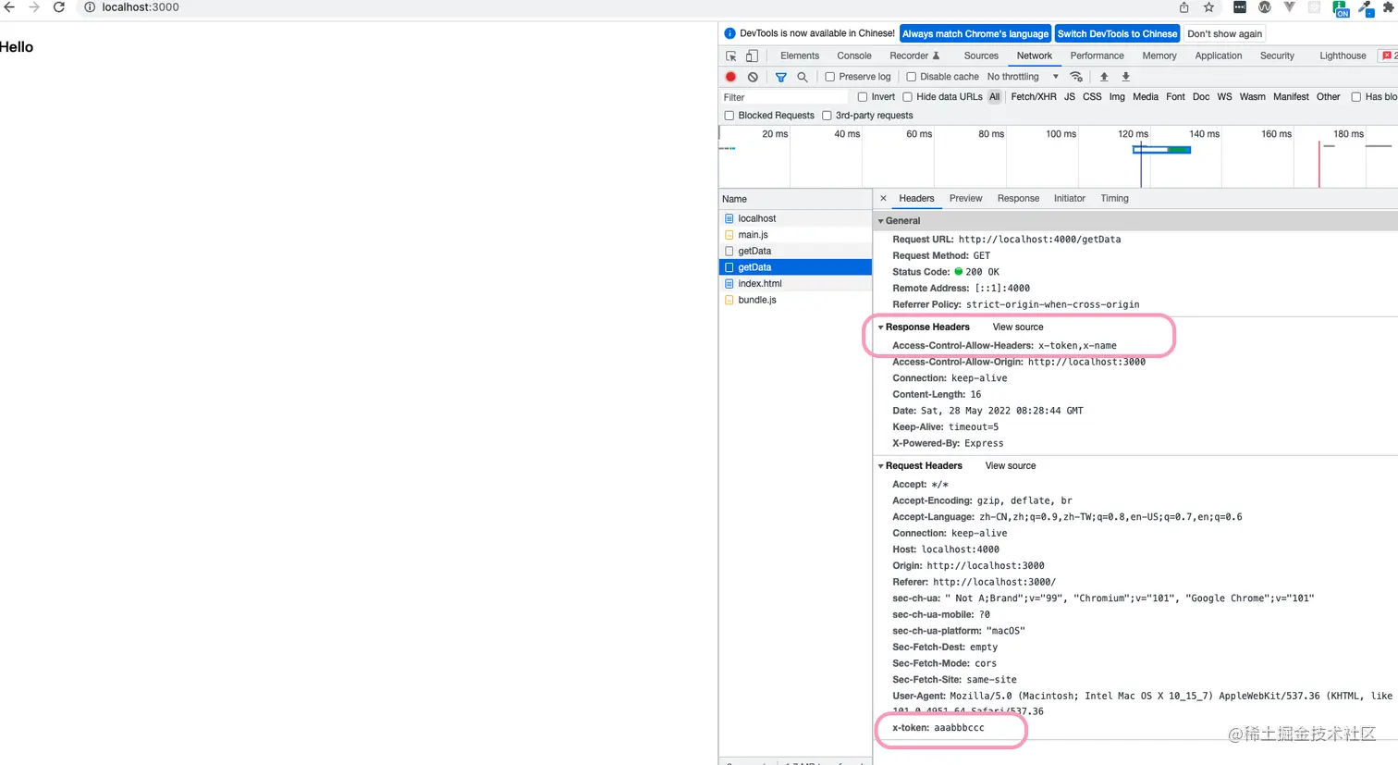Select the All request type filter

pyautogui.click(x=994, y=97)
